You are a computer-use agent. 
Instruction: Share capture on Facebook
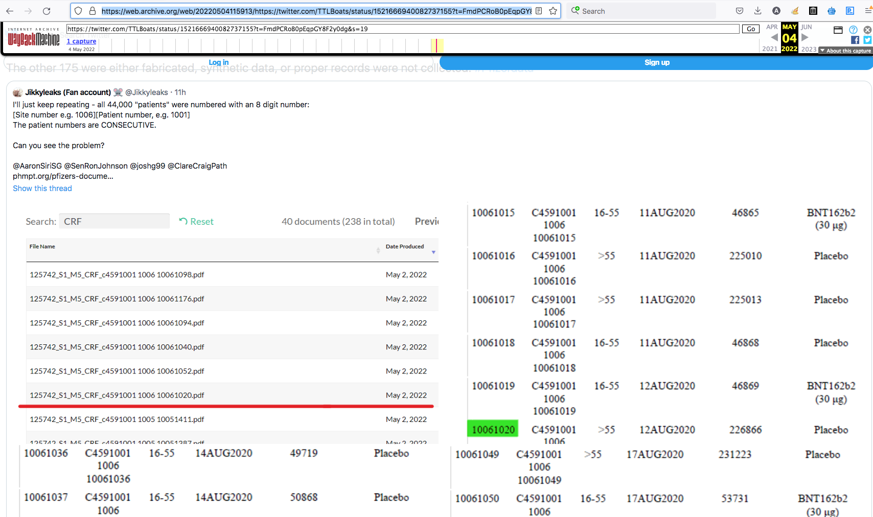point(855,40)
